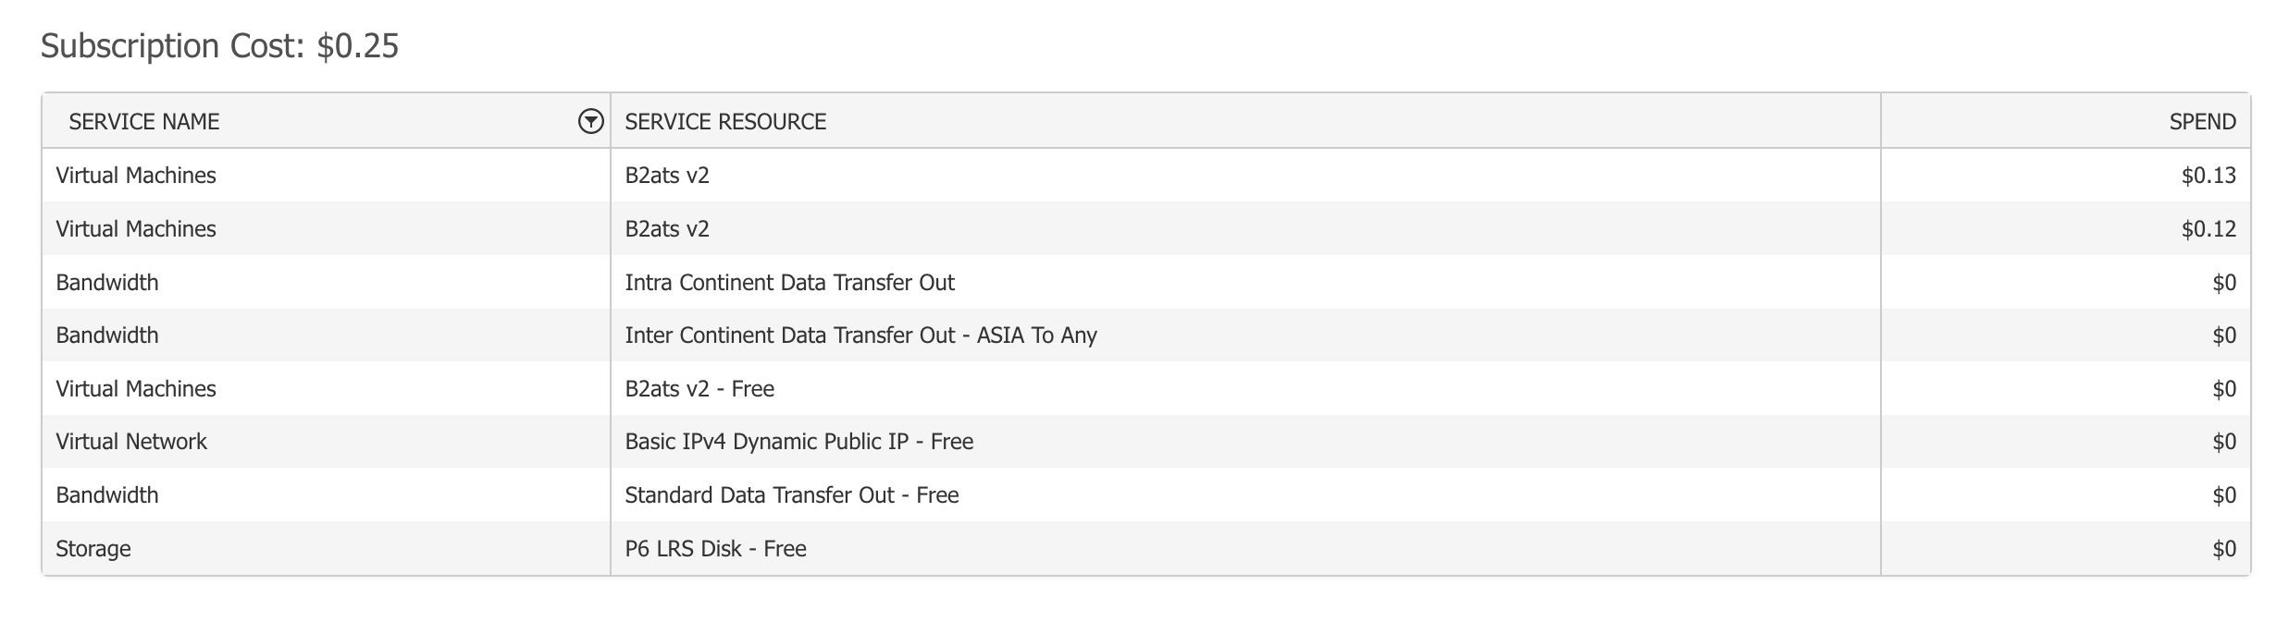Click the SERVICE RESOURCE column header

725,122
